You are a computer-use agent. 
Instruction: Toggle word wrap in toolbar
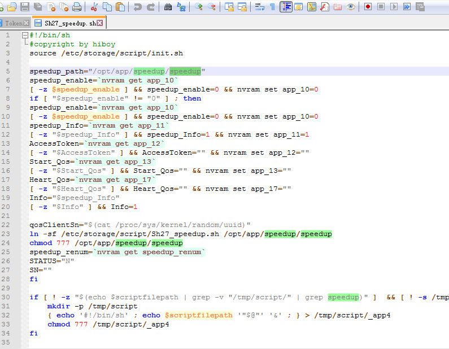(x=259, y=7)
